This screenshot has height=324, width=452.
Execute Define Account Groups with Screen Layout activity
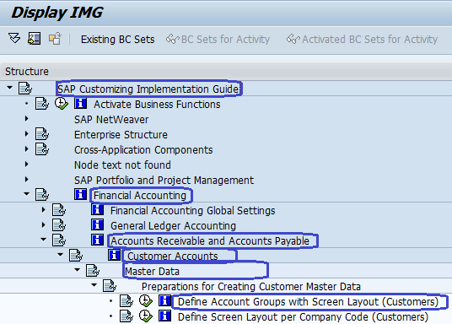(146, 301)
